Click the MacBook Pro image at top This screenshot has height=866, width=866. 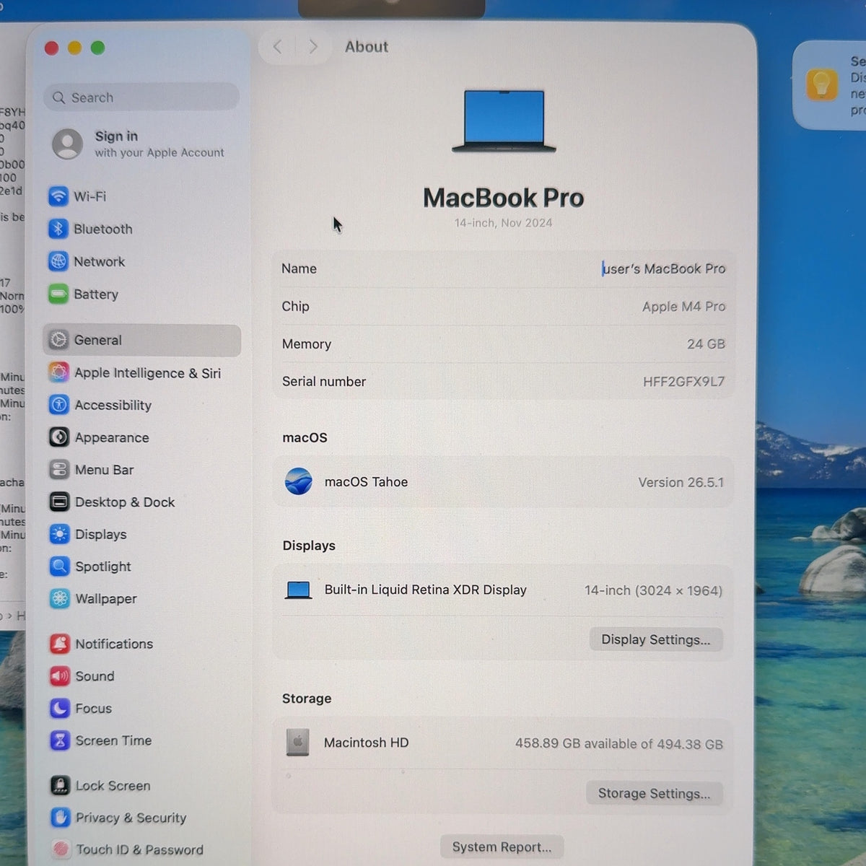pyautogui.click(x=504, y=121)
